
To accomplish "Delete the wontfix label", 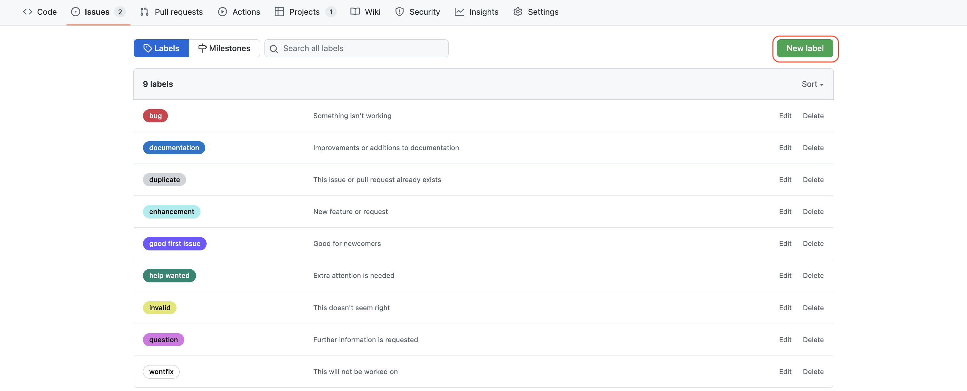I will [x=813, y=372].
